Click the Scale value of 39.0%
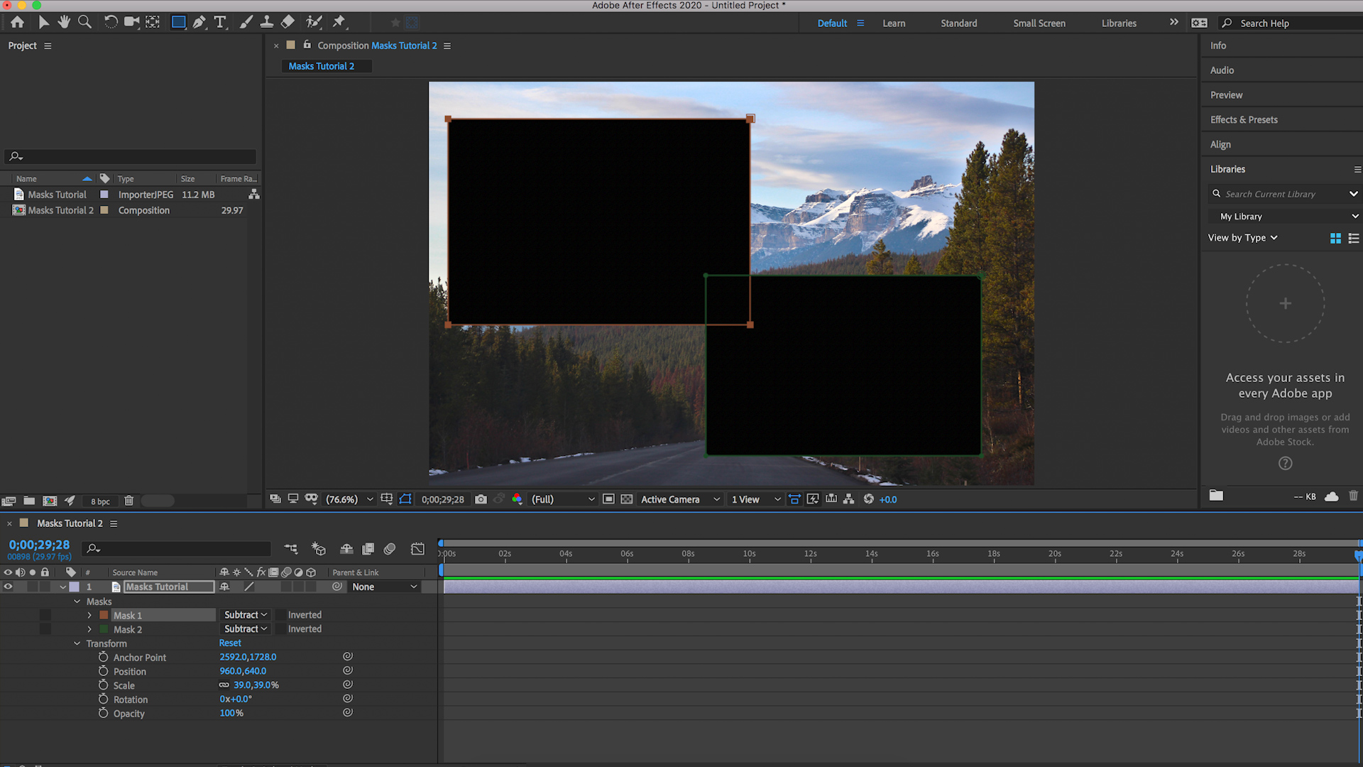This screenshot has height=767, width=1363. pyautogui.click(x=257, y=685)
